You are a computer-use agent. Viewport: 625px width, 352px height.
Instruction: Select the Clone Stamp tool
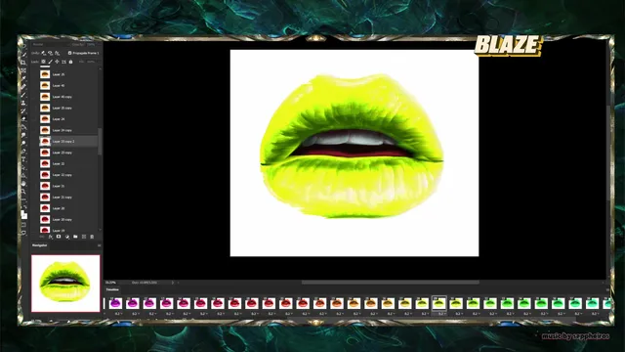(23, 103)
